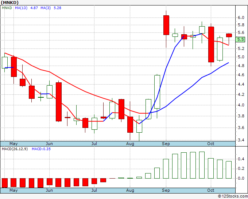The height and width of the screenshot is (199, 248).
Task: Click the 5.8 price axis label
Action: 241,25
